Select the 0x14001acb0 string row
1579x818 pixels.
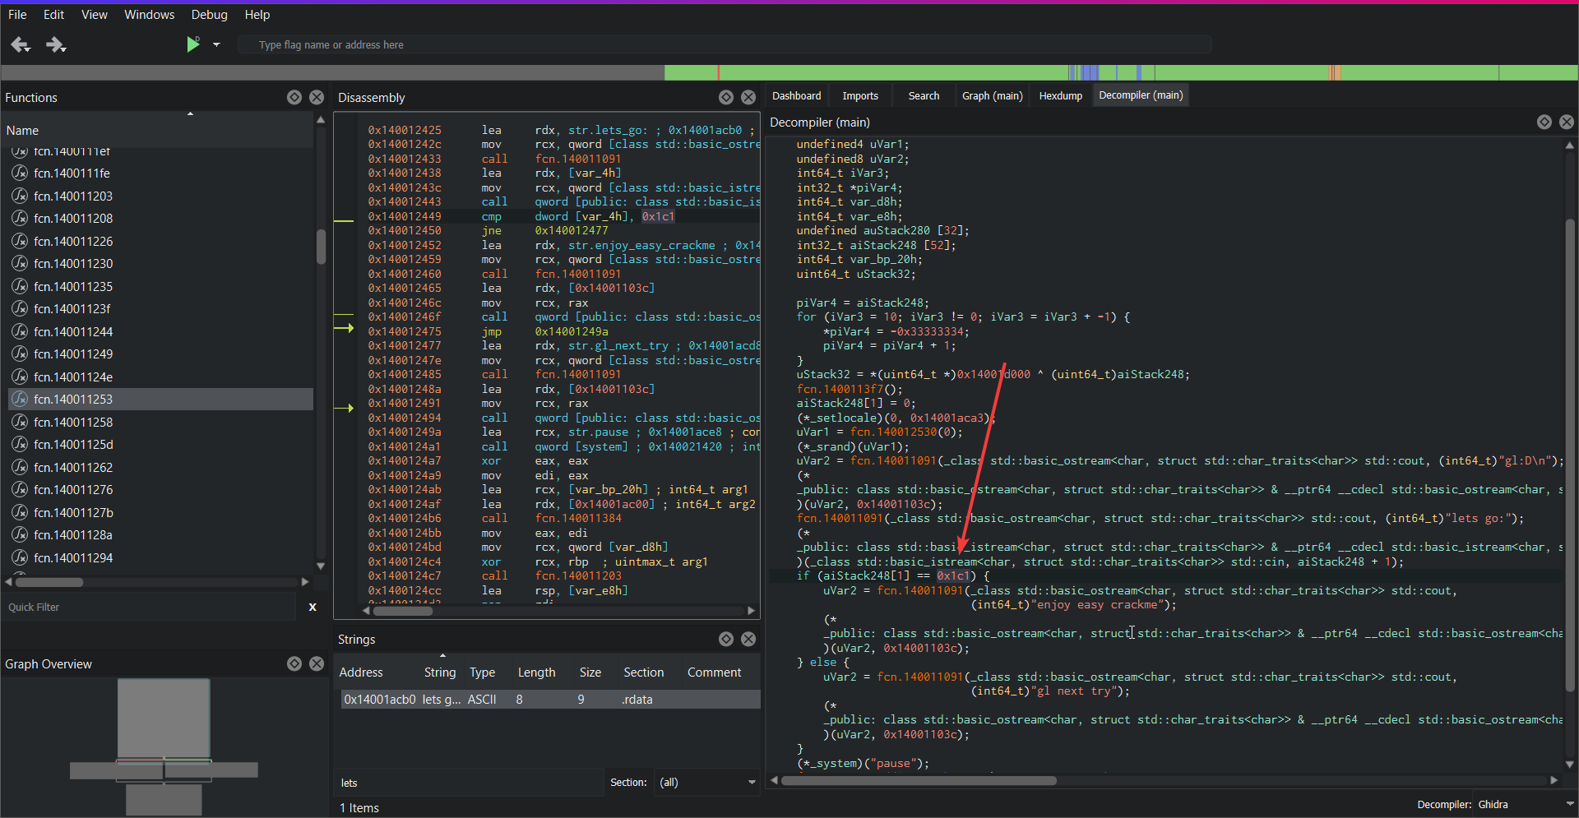click(x=550, y=699)
